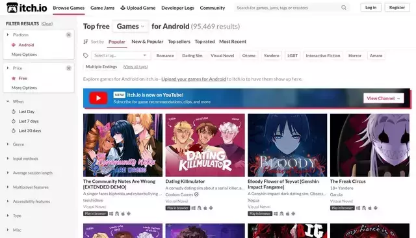Clear all filter results
The width and height of the screenshot is (416, 238).
pyautogui.click(x=47, y=23)
